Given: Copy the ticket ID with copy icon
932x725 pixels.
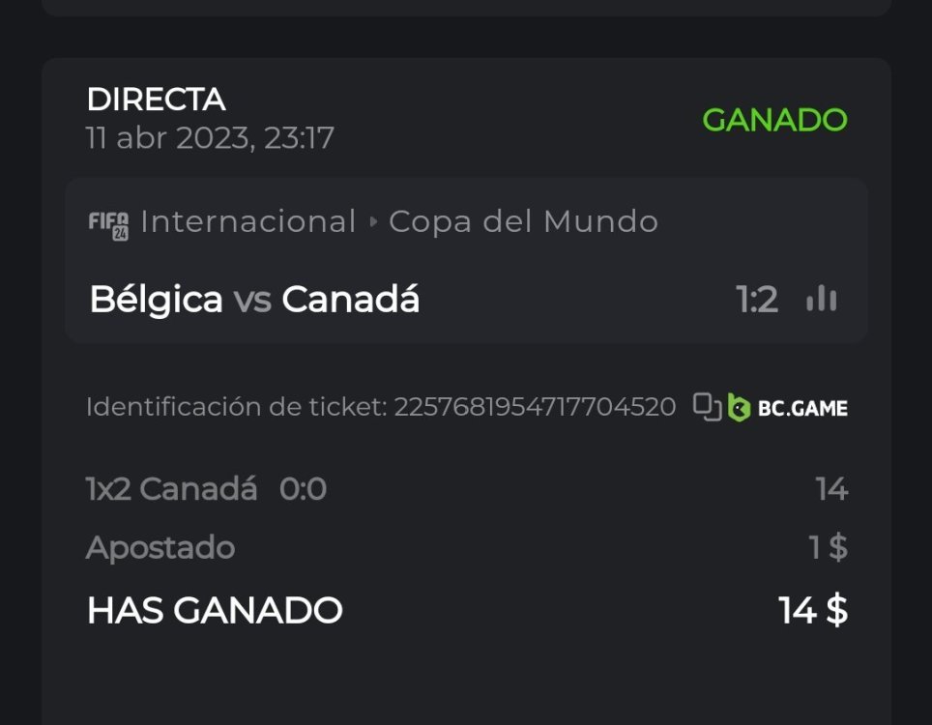Looking at the screenshot, I should [707, 407].
